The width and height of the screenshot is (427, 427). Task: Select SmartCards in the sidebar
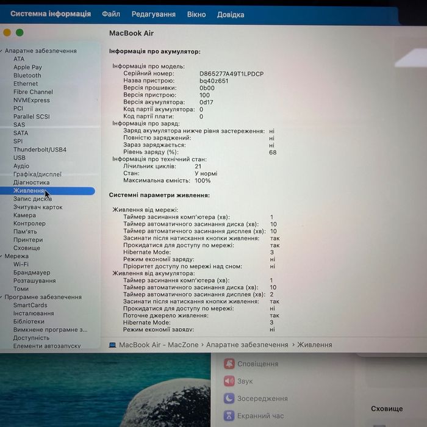point(30,305)
